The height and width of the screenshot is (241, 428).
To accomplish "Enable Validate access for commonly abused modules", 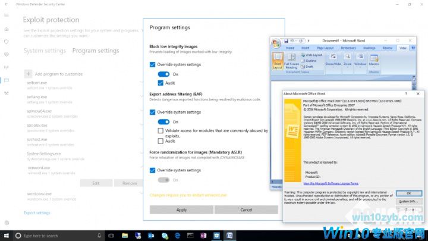I will (161, 130).
